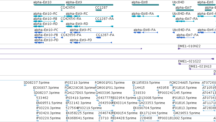Click protein alpha-Est9-PC
This screenshot has width=216, height=122.
click(91, 32)
